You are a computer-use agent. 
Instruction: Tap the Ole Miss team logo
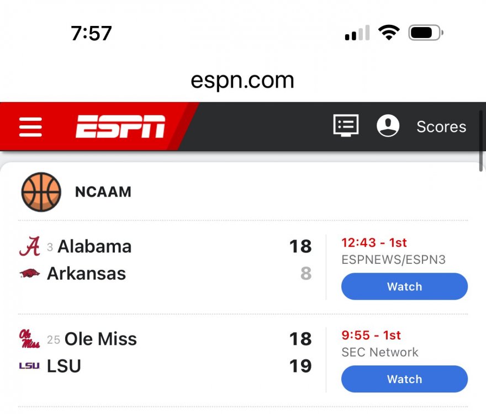point(30,339)
